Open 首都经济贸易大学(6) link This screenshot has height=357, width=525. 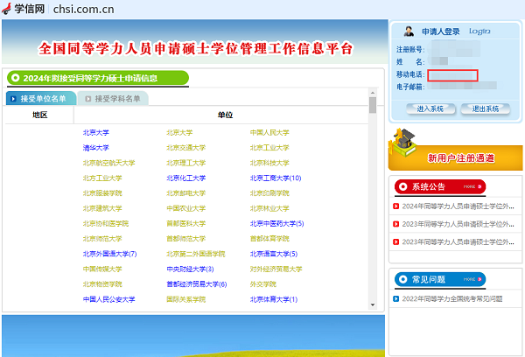click(x=196, y=284)
